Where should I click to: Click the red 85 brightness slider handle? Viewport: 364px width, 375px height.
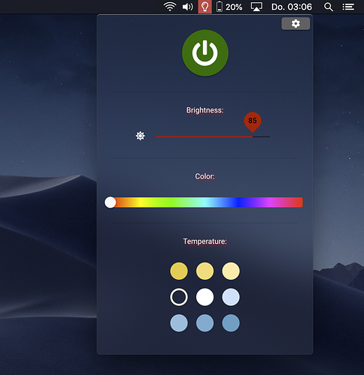[x=252, y=121]
